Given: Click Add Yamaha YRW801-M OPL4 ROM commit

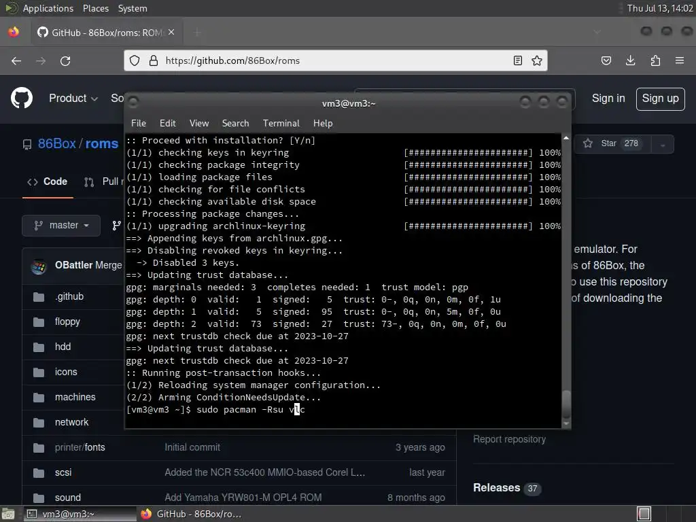Looking at the screenshot, I should coord(243,498).
